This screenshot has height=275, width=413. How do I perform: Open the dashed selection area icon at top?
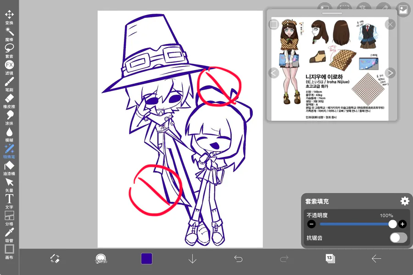pyautogui.click(x=345, y=7)
